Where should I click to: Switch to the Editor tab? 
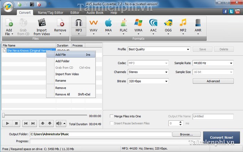coord(75,13)
